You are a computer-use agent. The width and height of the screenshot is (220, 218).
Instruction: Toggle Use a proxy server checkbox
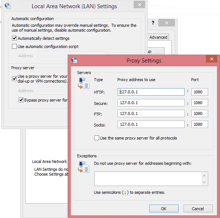14,78
